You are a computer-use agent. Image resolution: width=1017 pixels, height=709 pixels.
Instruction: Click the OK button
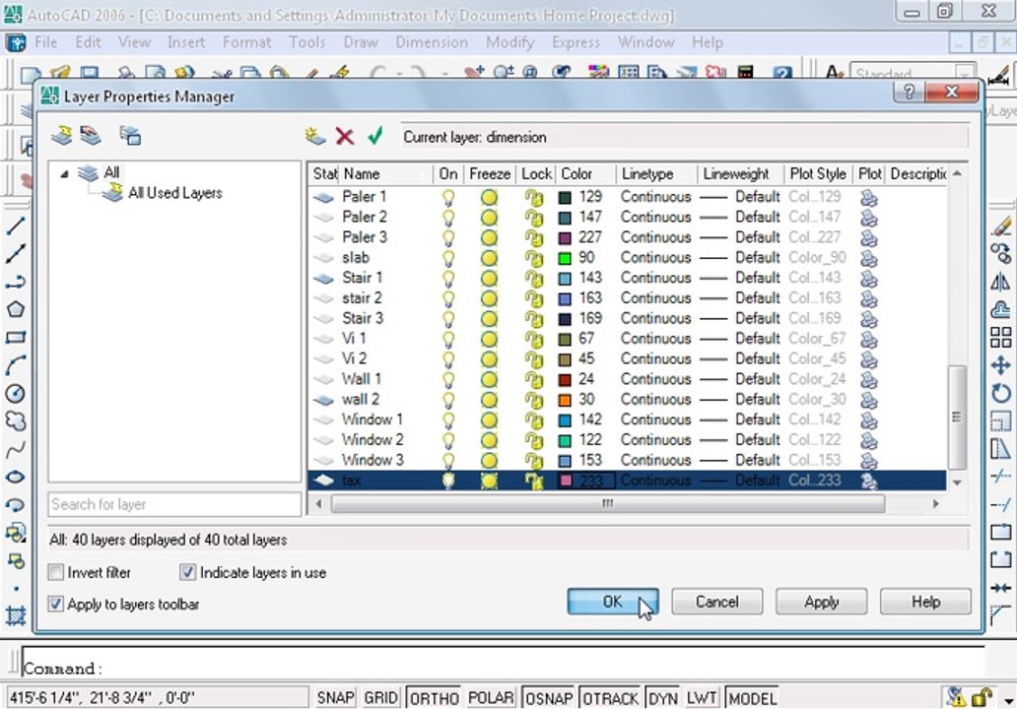tap(613, 602)
